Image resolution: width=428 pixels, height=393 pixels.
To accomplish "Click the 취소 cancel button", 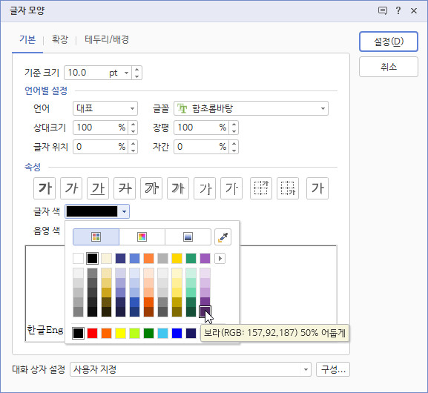I will tap(389, 67).
